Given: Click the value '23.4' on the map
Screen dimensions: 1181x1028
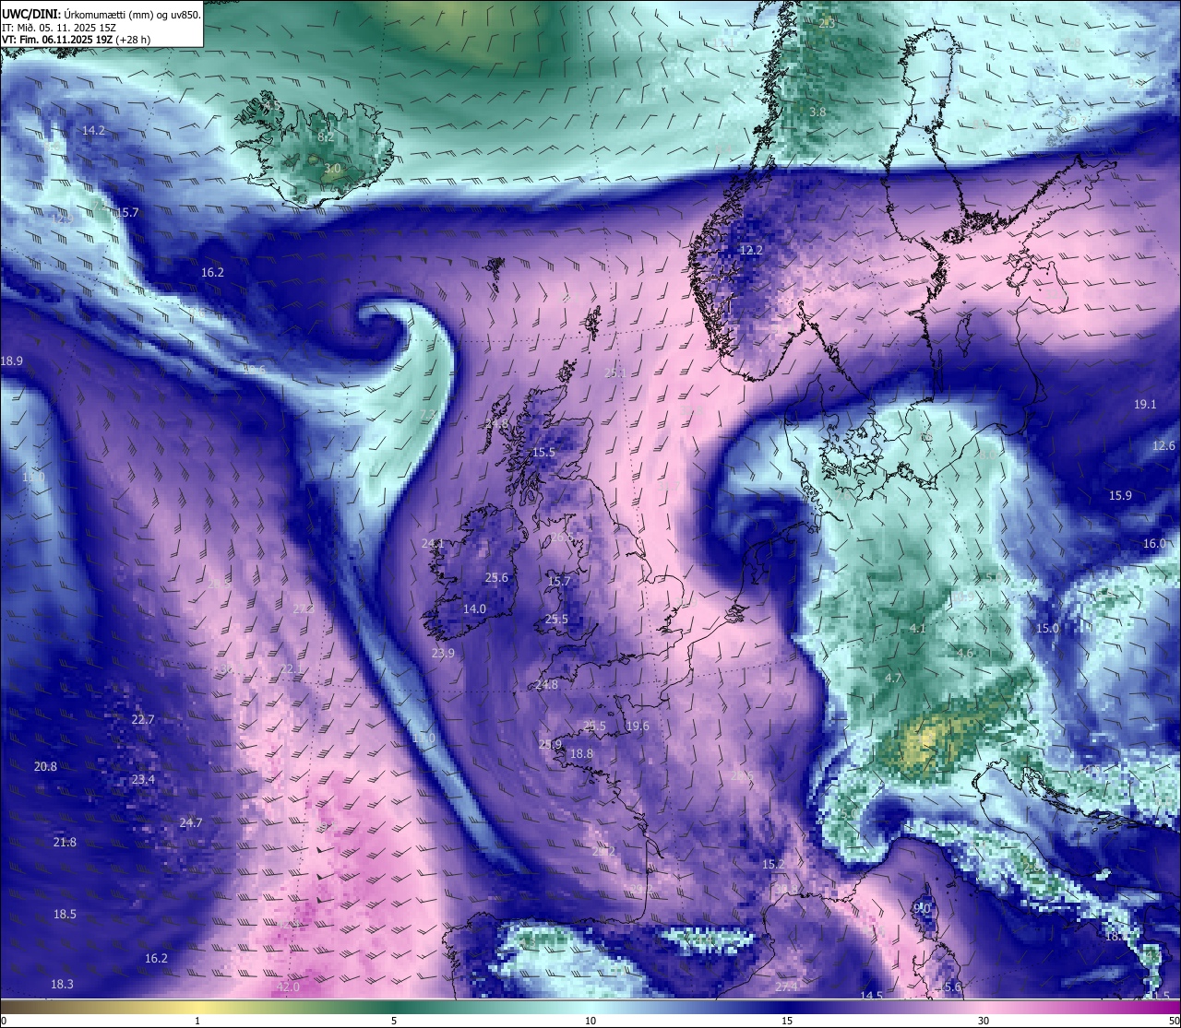Looking at the screenshot, I should pyautogui.click(x=143, y=779).
